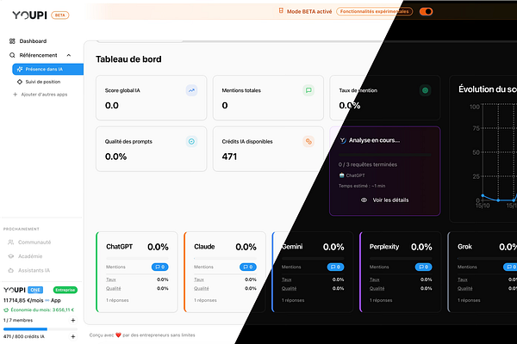
Task: Click ChatGPT robot icon in analysis card
Action: 341,175
